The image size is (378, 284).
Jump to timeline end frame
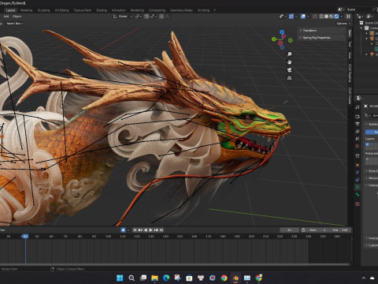click(161, 230)
